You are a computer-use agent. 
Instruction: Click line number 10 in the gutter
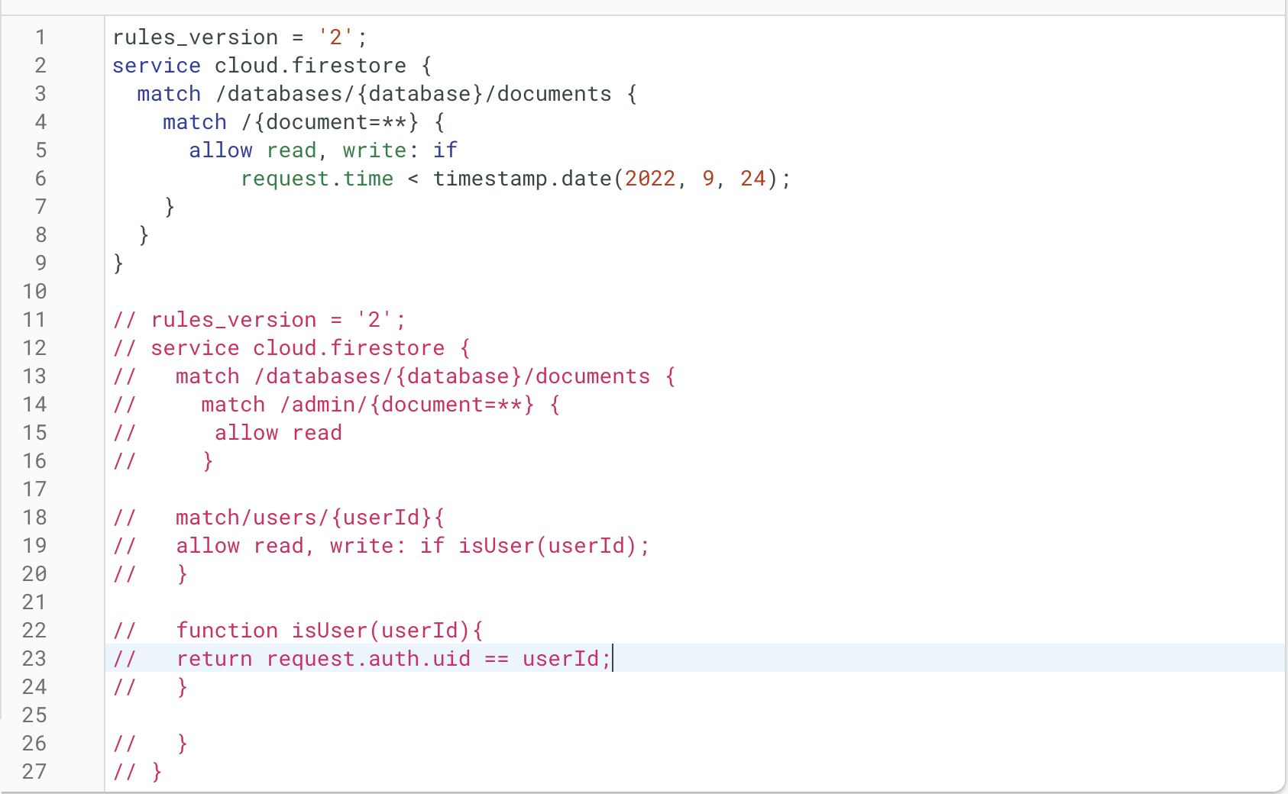pyautogui.click(x=34, y=292)
